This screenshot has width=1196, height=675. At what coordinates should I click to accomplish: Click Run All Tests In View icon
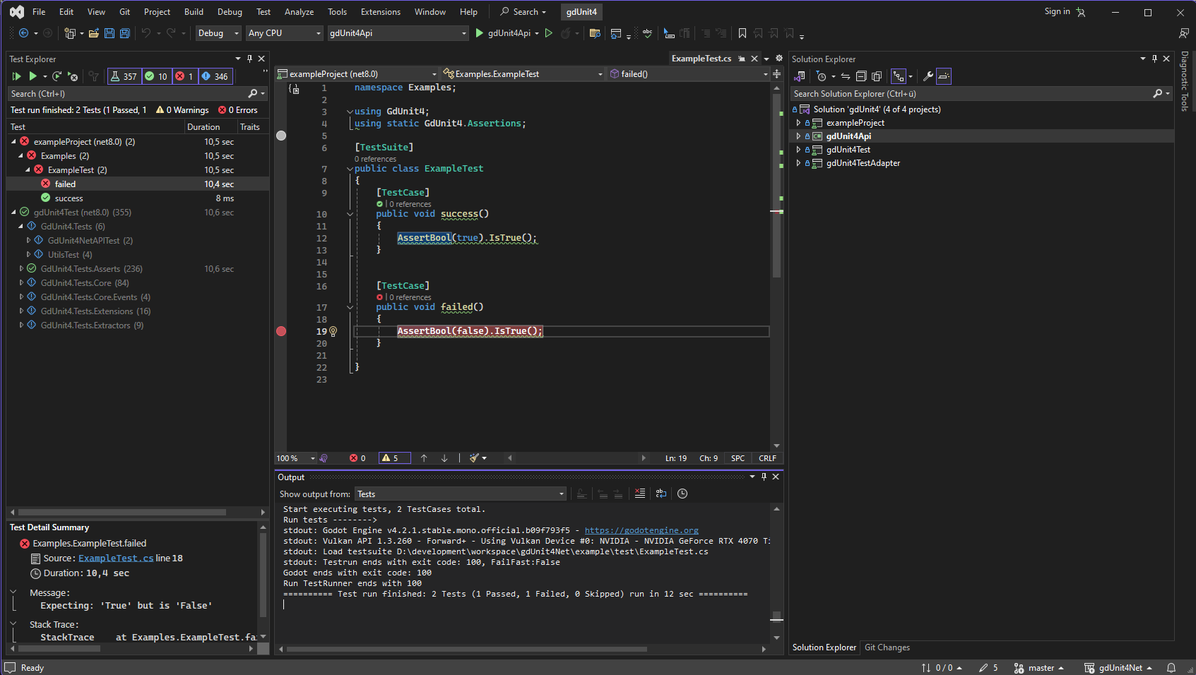16,76
